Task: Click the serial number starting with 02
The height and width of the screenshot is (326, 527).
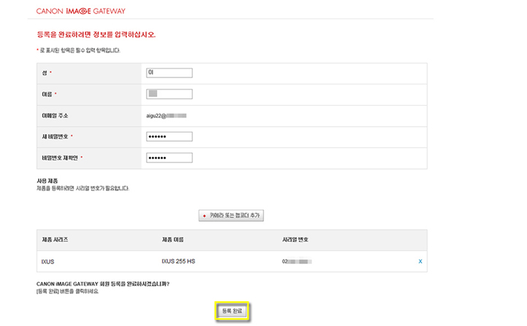Action: (297, 261)
